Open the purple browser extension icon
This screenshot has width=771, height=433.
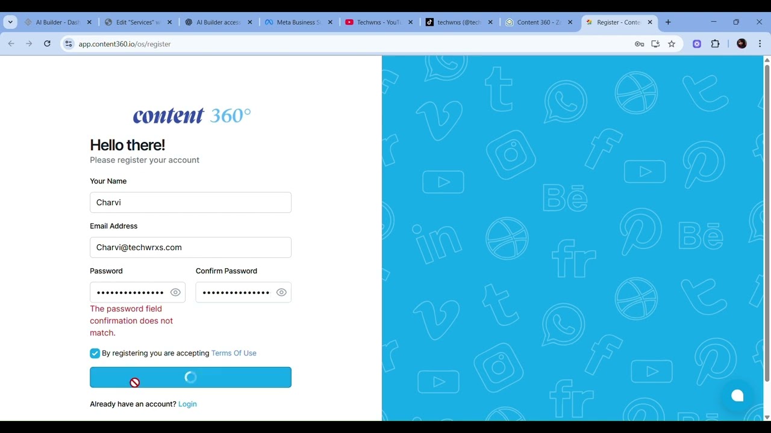point(697,44)
